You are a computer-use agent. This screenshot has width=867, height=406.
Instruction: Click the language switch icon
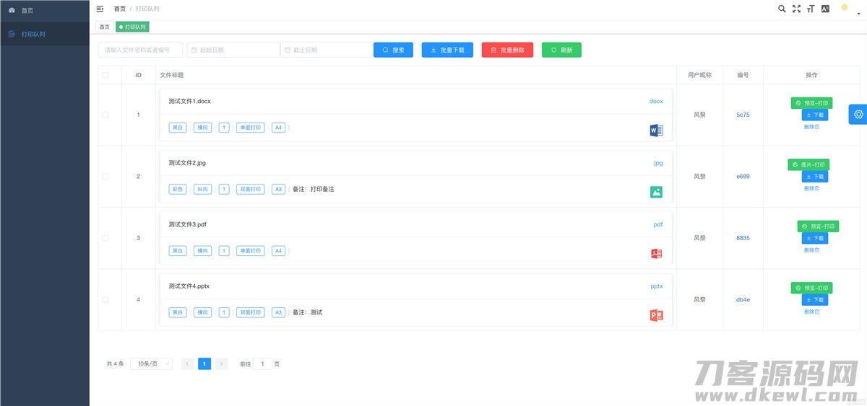[x=825, y=9]
